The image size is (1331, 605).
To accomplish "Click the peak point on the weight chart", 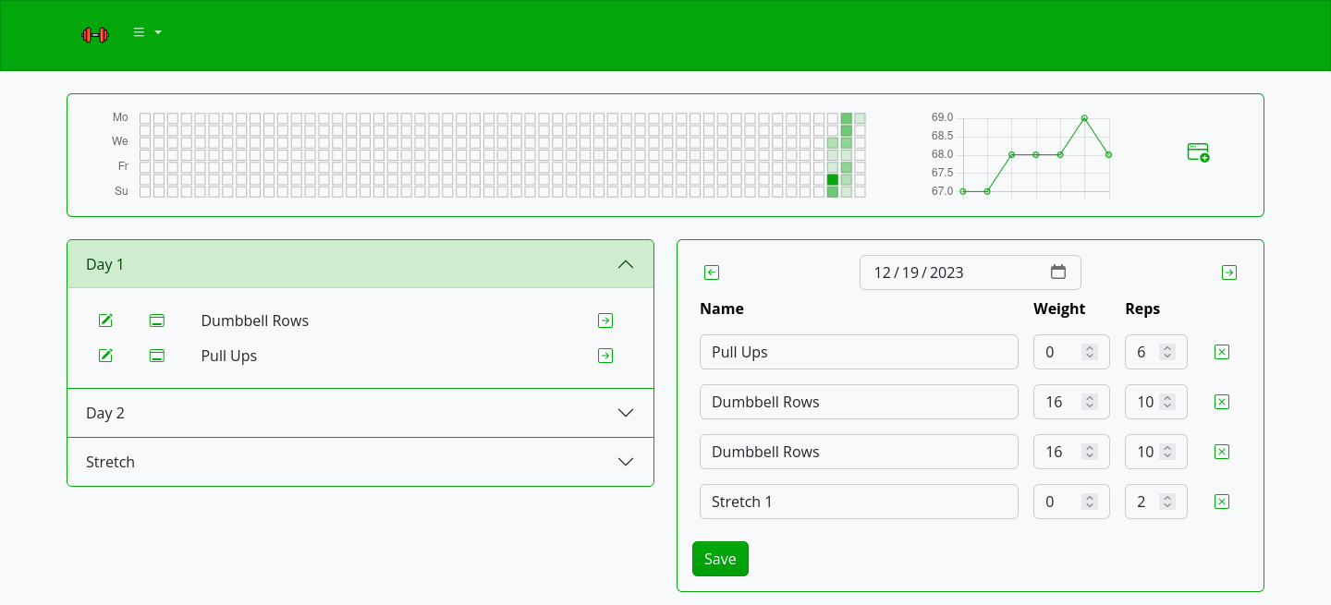I will coord(1084,117).
